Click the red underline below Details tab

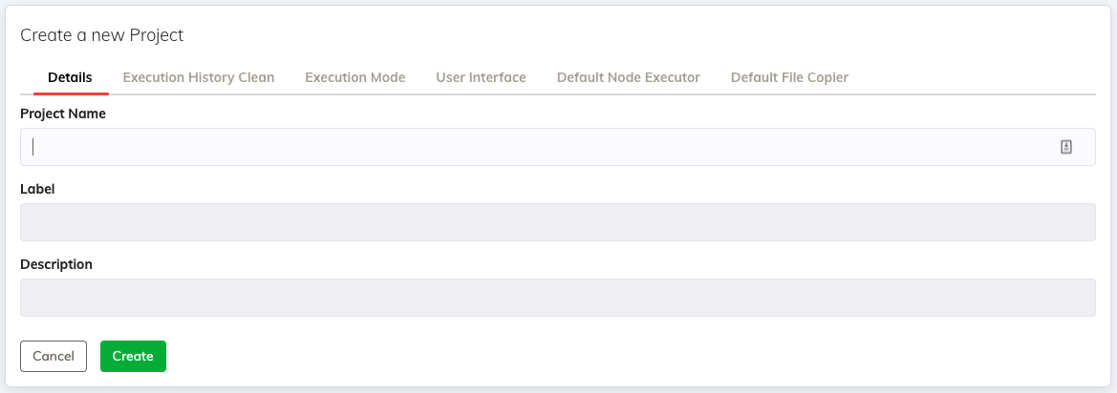71,93
